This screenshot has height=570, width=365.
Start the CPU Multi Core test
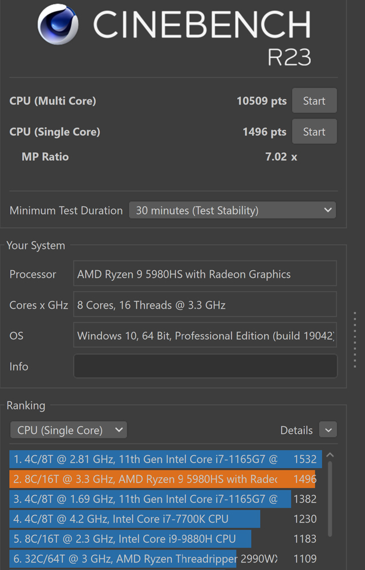tap(314, 101)
